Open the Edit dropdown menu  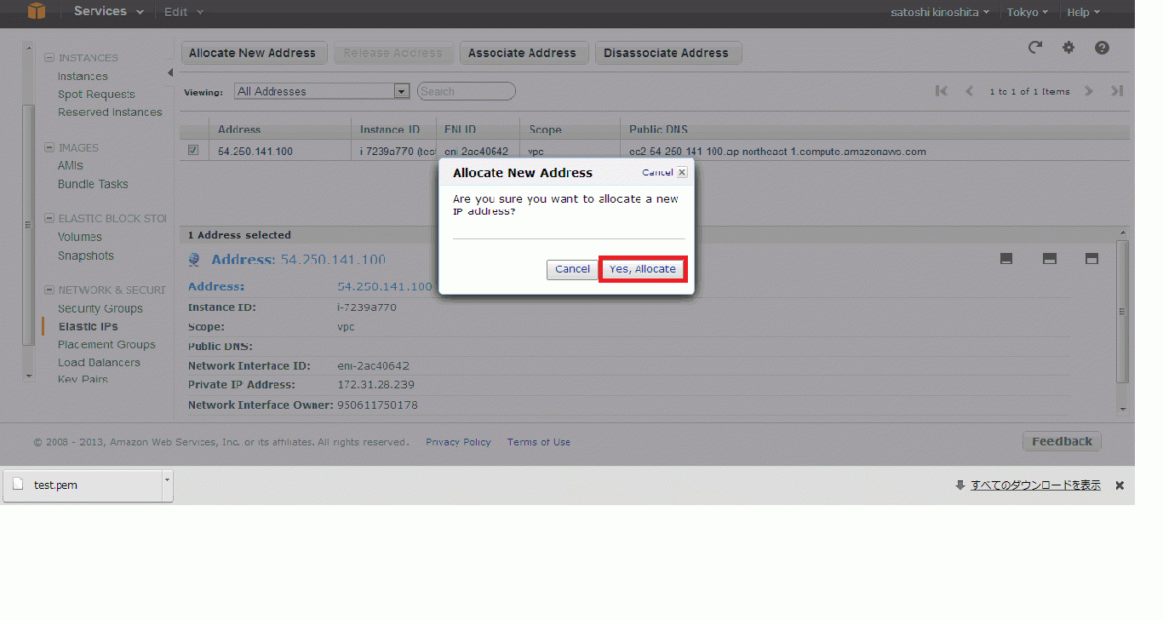click(x=184, y=12)
